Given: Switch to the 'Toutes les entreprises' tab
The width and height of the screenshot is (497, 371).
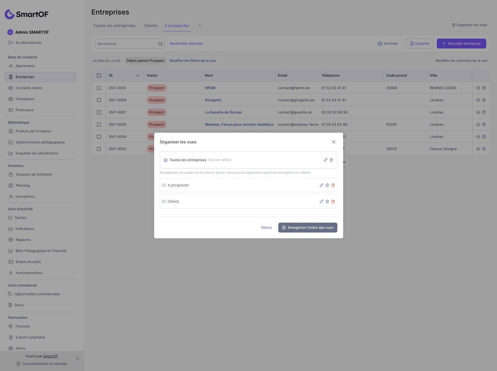Looking at the screenshot, I should (x=114, y=26).
